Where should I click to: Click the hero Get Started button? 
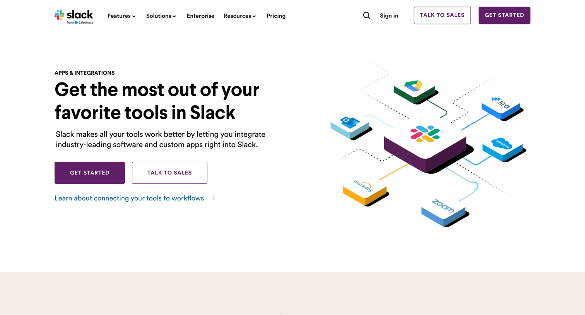(x=90, y=173)
